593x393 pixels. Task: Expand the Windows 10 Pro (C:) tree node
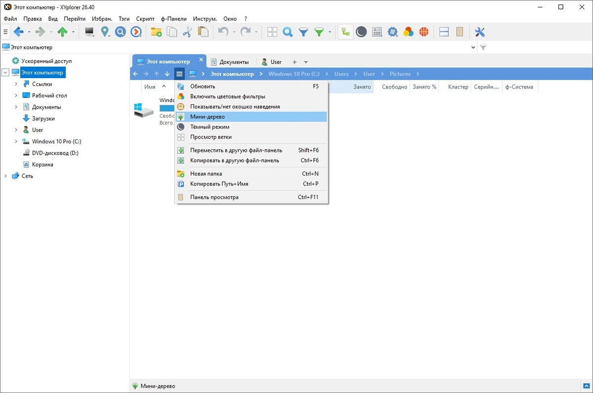click(x=16, y=141)
